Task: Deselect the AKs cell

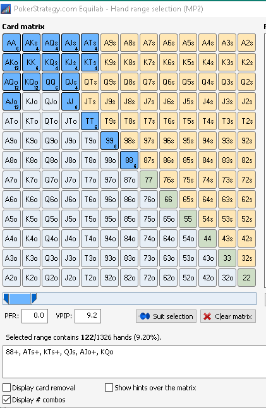Action: pyautogui.click(x=31, y=43)
